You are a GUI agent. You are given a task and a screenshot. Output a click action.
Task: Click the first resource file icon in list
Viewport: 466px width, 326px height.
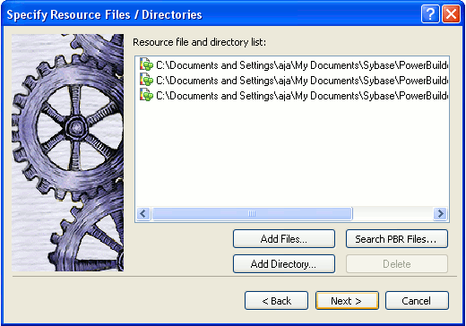click(x=146, y=64)
